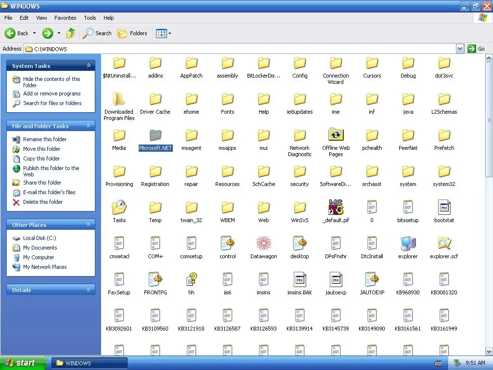Click the Up one level toolbar icon
This screenshot has width=493, height=370.
71,33
